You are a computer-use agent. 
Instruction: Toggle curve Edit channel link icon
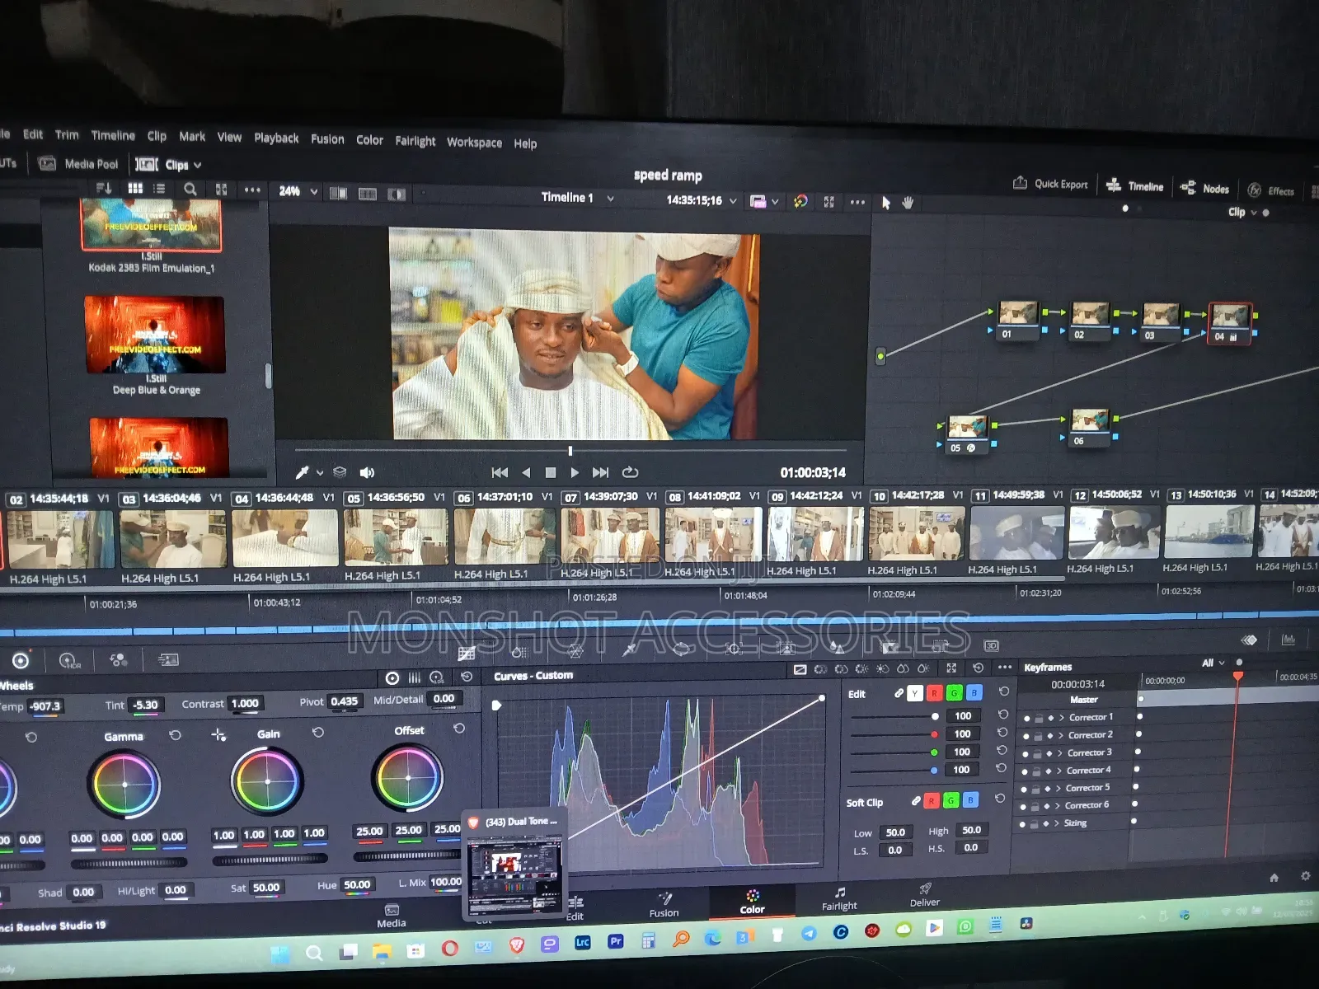899,694
